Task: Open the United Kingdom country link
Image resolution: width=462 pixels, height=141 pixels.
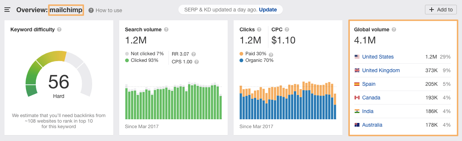Action: click(381, 70)
